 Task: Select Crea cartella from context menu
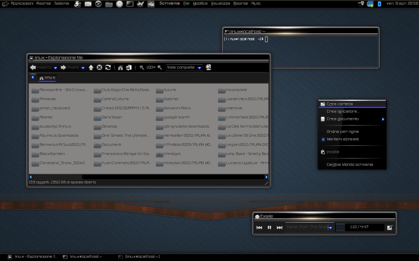point(352,104)
